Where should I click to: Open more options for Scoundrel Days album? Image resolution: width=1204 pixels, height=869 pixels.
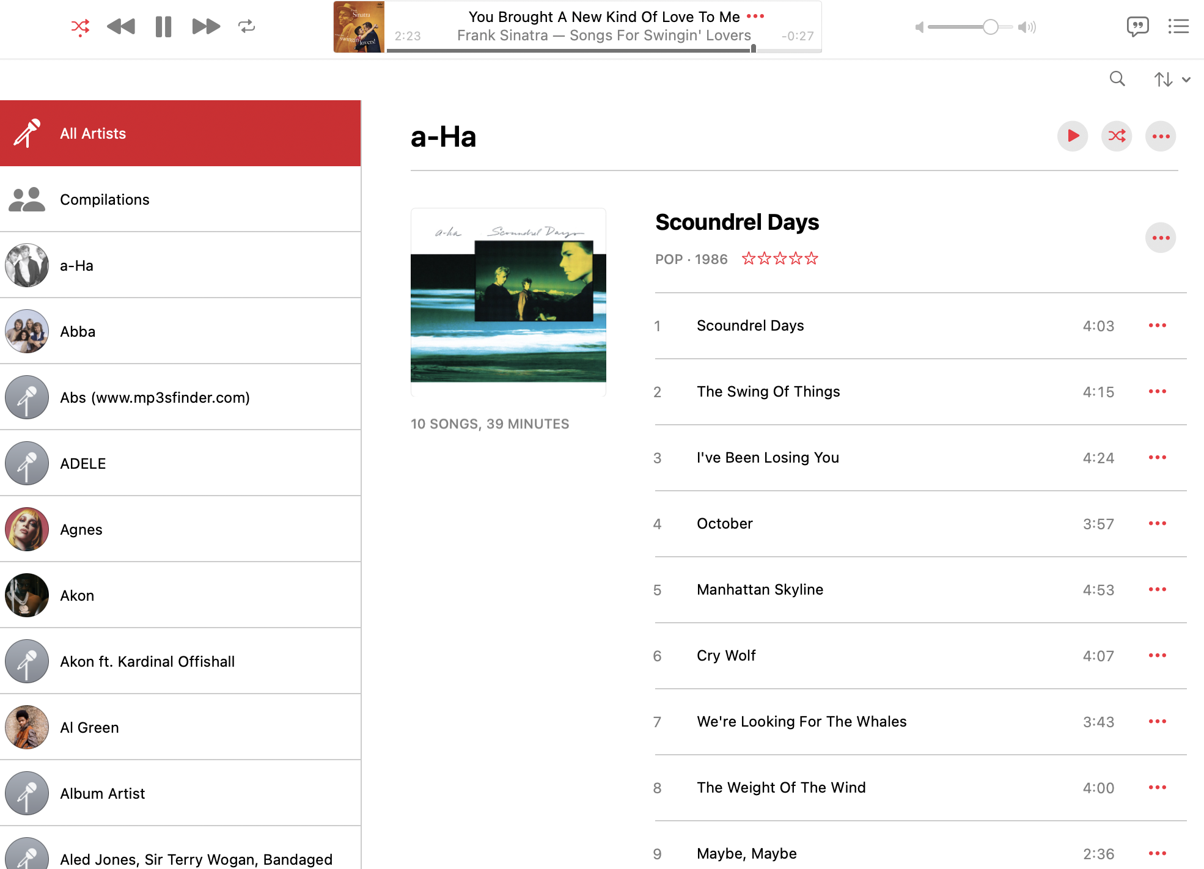[1161, 238]
